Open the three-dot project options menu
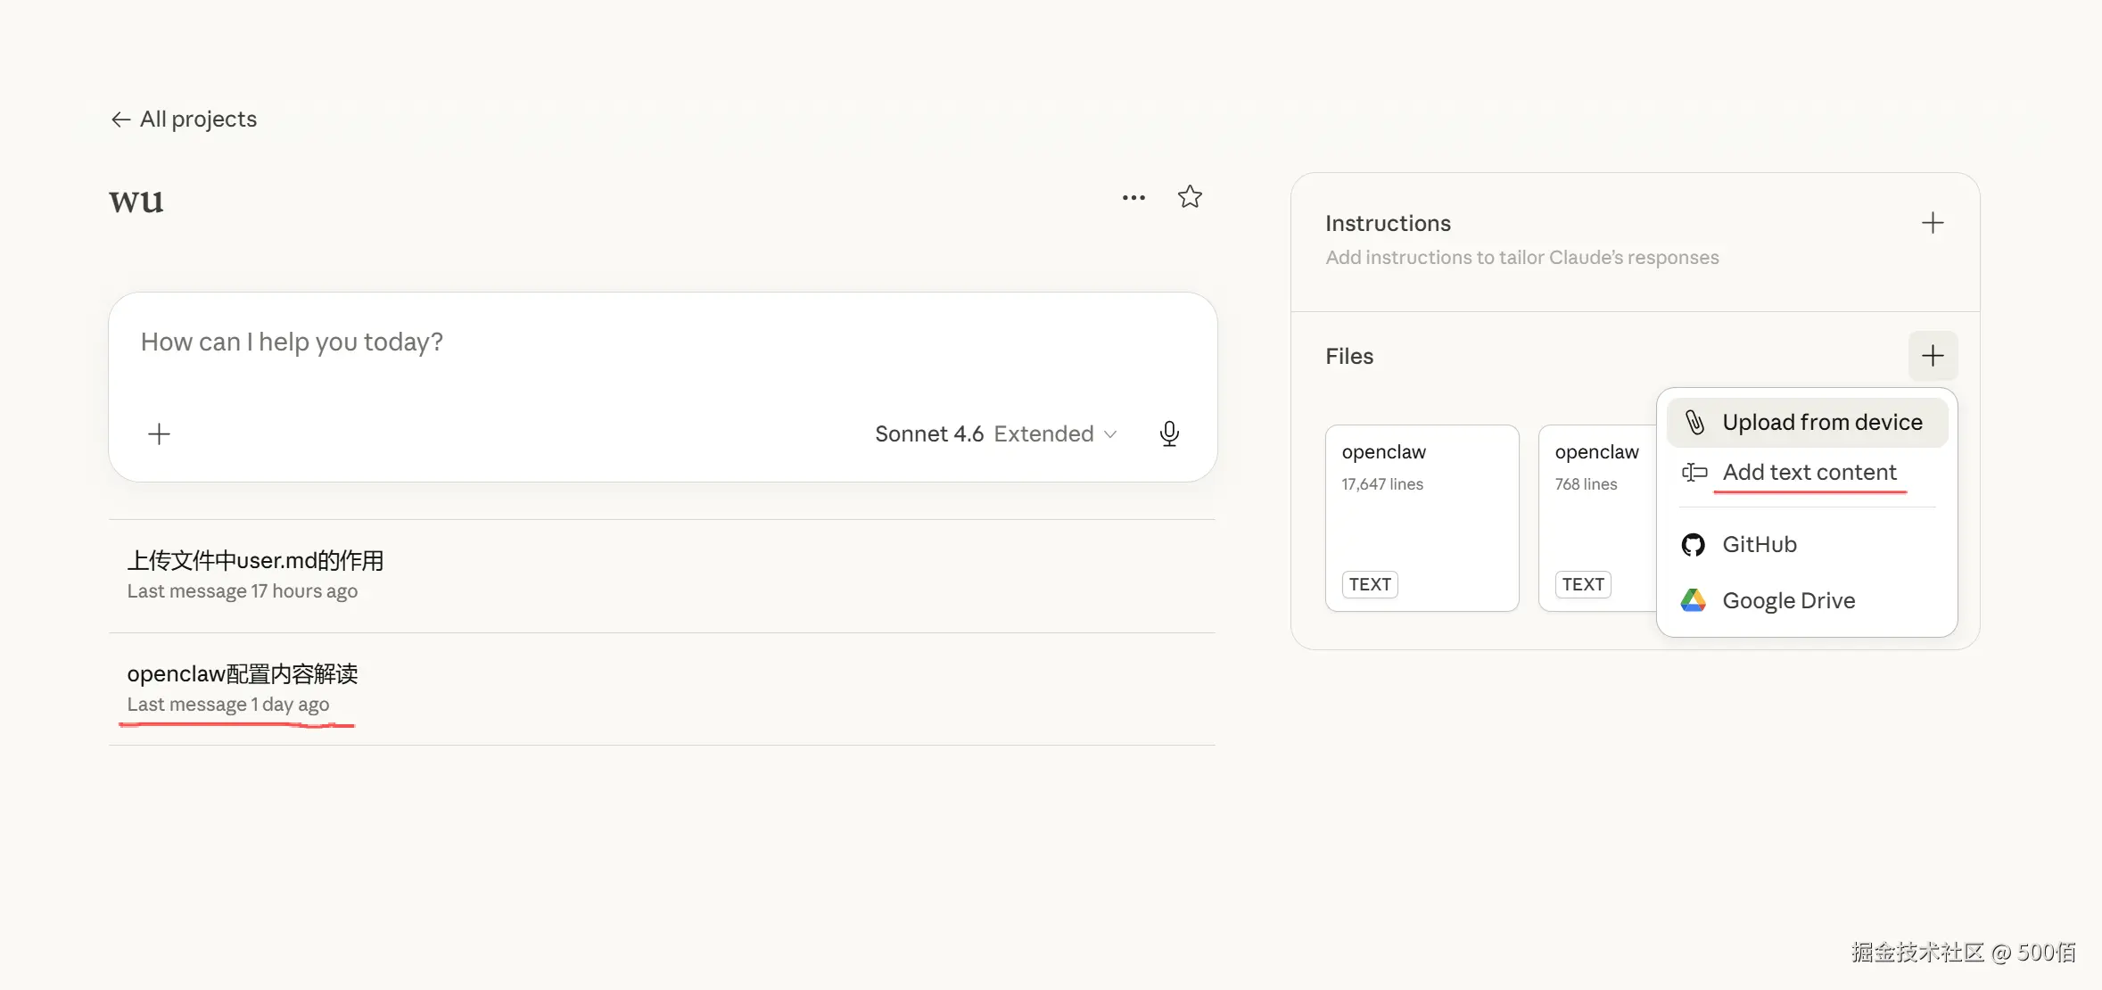Viewport: 2102px width, 990px height. tap(1133, 197)
